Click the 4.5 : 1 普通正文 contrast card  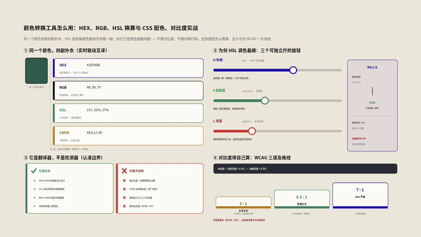point(302,199)
